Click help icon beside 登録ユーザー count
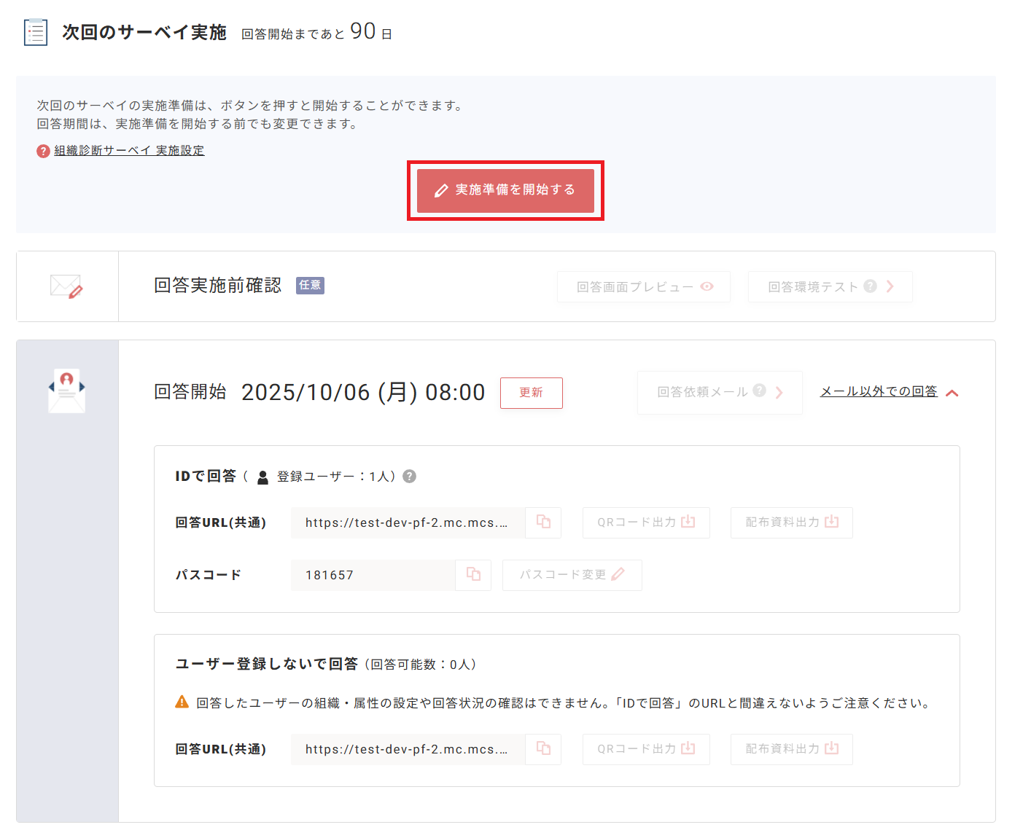Screen dimensions: 1031x838 [410, 476]
